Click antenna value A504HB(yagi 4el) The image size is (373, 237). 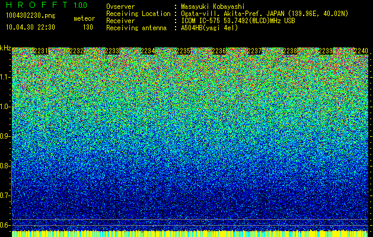pyautogui.click(x=209, y=28)
